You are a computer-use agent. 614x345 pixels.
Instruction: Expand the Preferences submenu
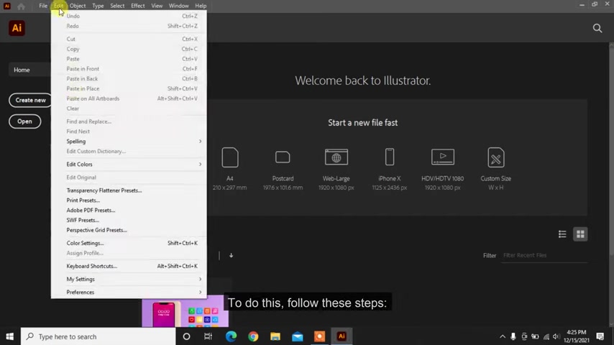(x=129, y=292)
